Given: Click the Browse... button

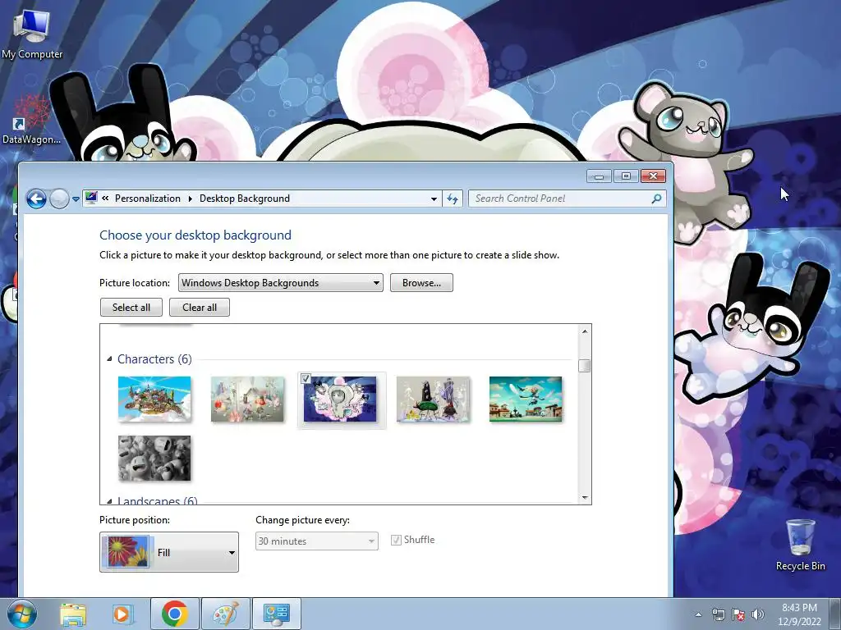Looking at the screenshot, I should pyautogui.click(x=421, y=283).
